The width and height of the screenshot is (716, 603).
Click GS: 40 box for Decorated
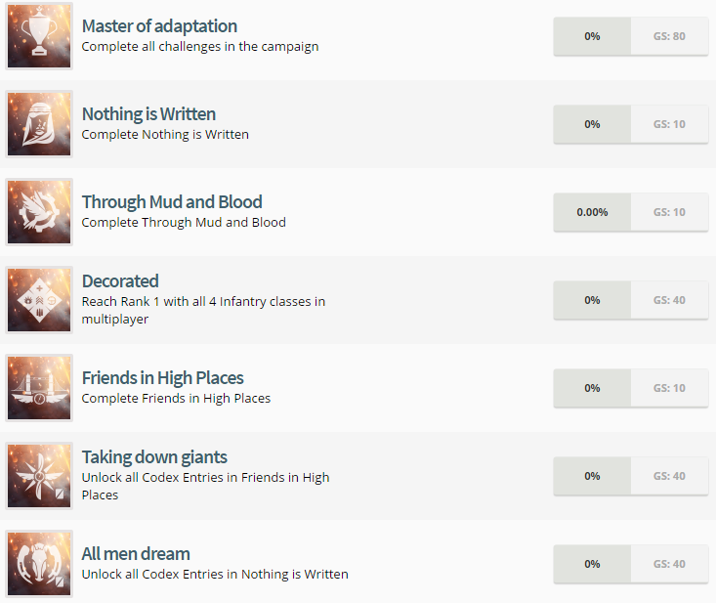pyautogui.click(x=669, y=300)
